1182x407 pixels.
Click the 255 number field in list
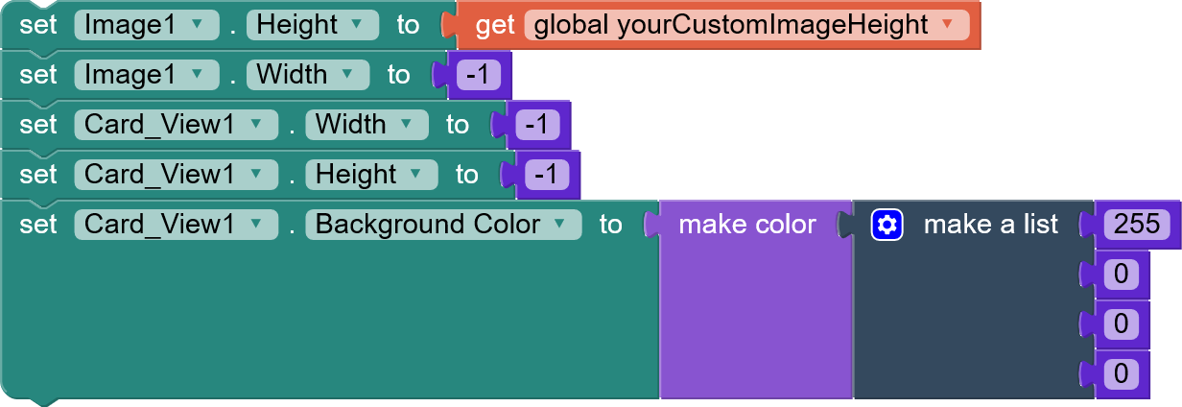click(x=1137, y=225)
